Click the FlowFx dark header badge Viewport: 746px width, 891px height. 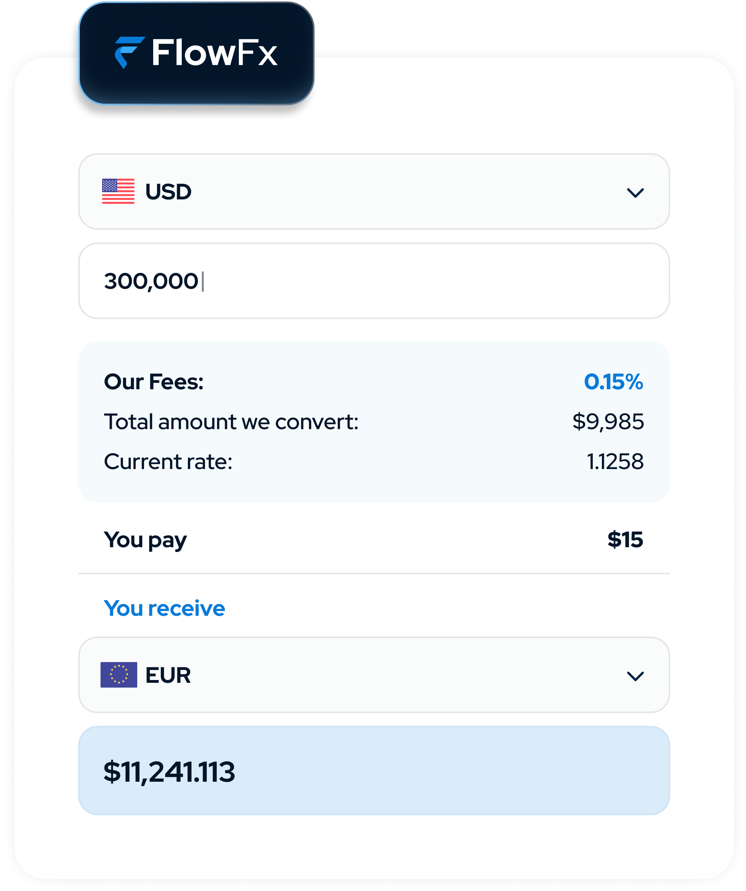pos(196,53)
